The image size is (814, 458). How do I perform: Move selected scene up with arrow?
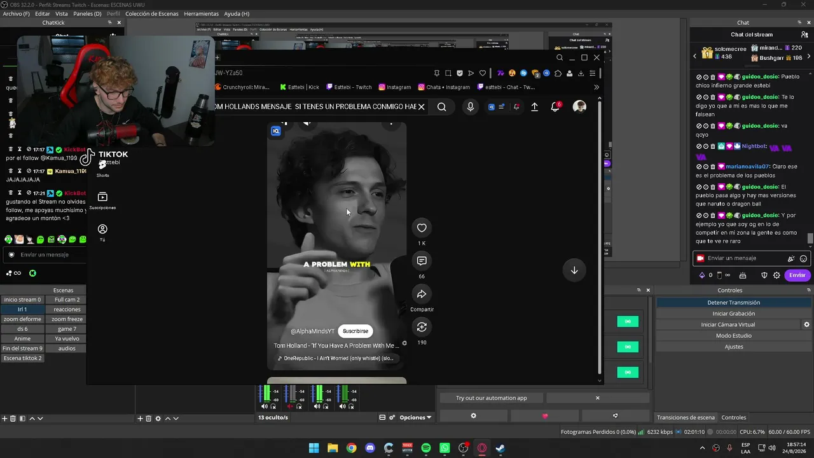click(x=32, y=419)
